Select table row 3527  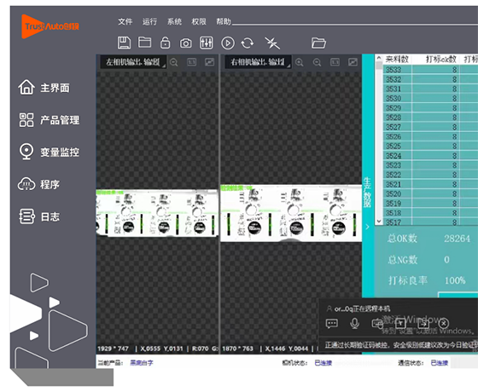tap(430, 127)
